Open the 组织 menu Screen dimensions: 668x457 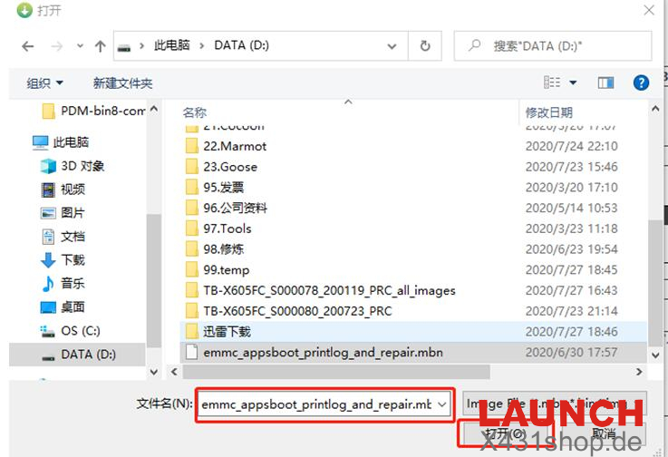click(44, 83)
